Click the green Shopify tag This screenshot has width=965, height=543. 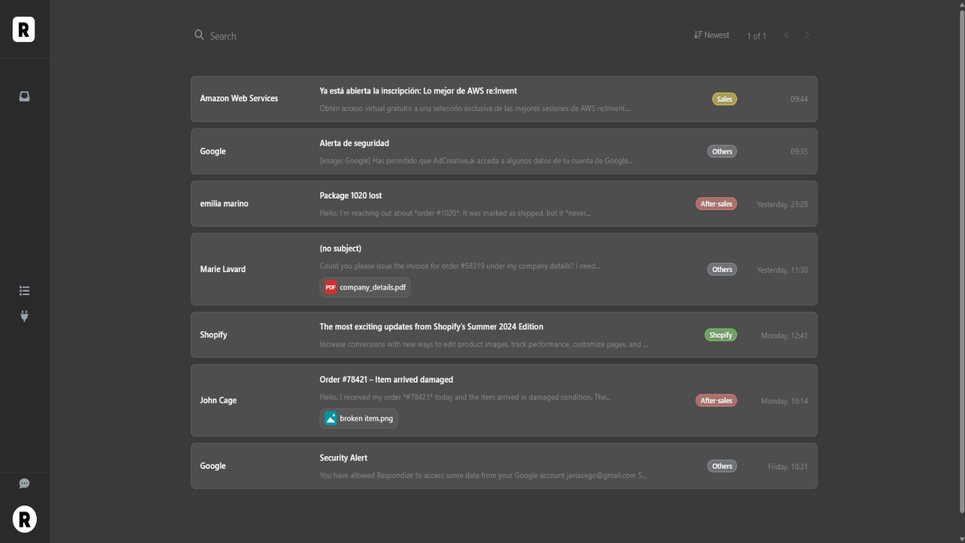click(721, 335)
